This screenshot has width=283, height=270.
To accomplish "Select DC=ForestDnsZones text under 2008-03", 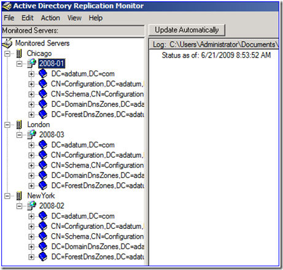I will [98, 185].
